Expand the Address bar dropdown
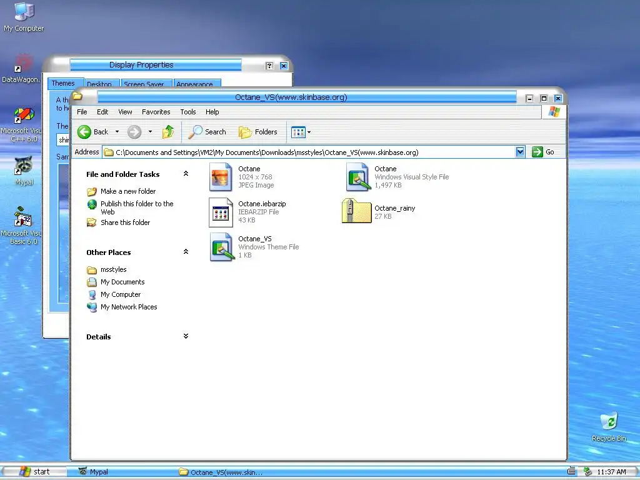This screenshot has height=480, width=640. click(520, 152)
